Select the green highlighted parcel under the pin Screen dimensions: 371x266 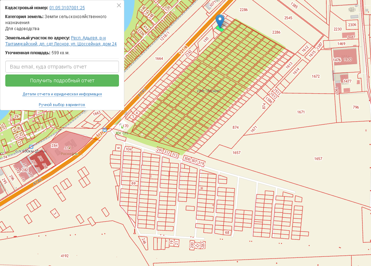pyautogui.click(x=219, y=29)
